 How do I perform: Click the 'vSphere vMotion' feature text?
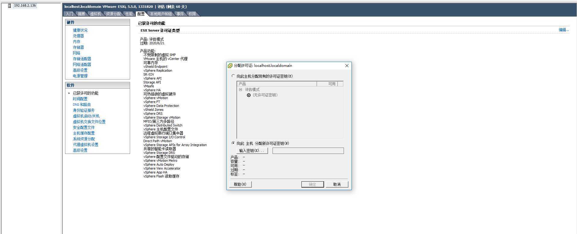pos(156,98)
